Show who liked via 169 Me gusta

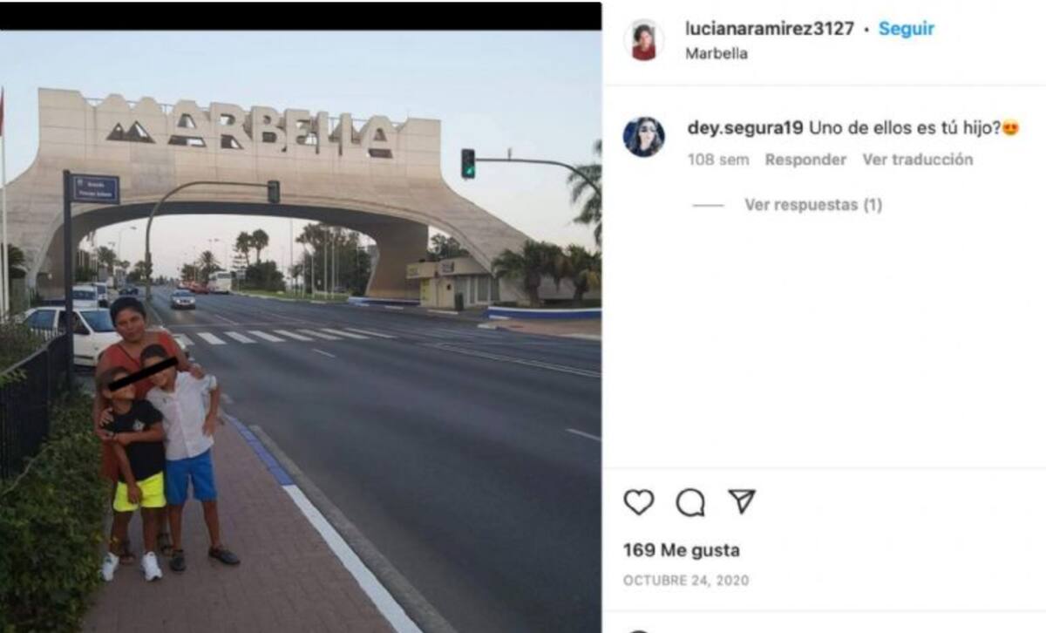[682, 550]
